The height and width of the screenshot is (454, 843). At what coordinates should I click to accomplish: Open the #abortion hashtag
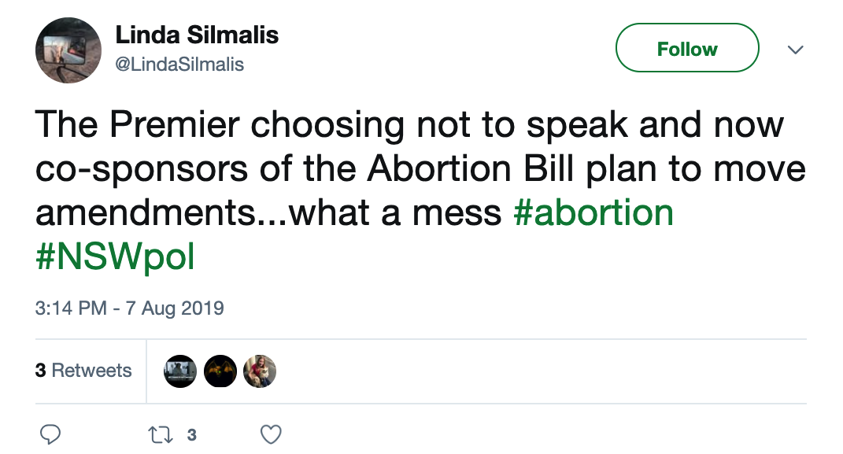[593, 213]
